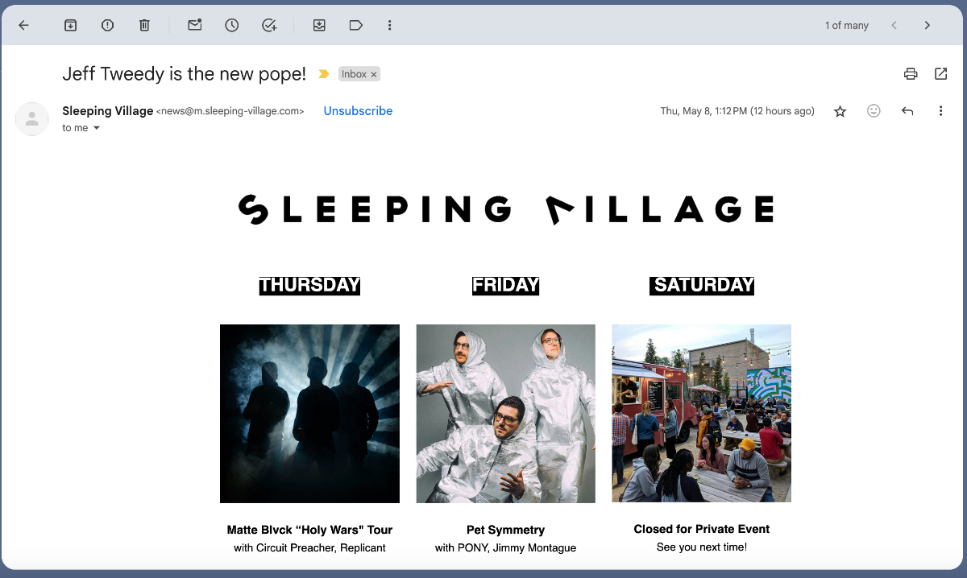The width and height of the screenshot is (967, 578).
Task: Remove the Inbox label with x
Action: (x=374, y=74)
